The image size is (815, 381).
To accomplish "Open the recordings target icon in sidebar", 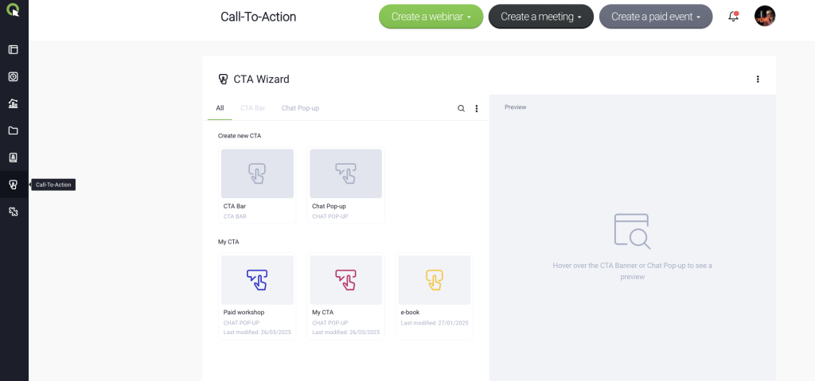I will (14, 77).
